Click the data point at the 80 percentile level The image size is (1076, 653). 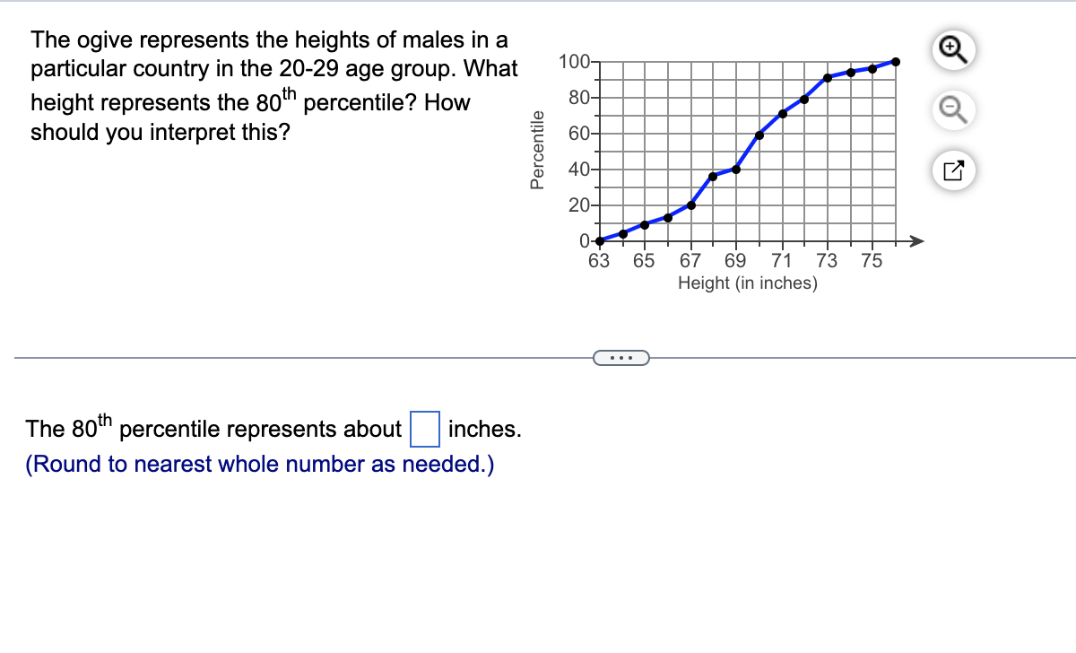(x=803, y=100)
